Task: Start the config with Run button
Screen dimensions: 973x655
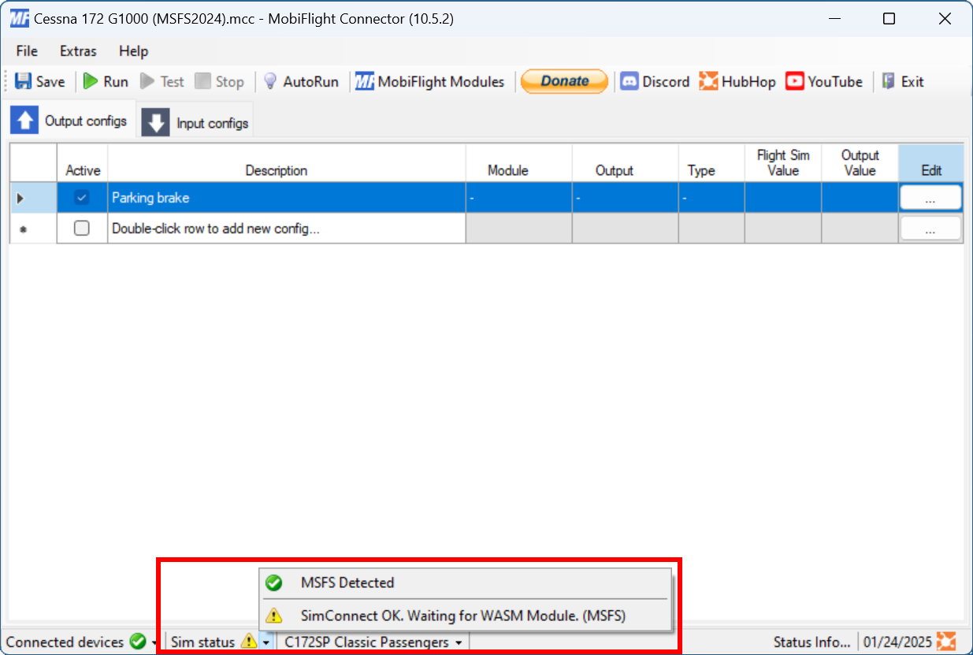Action: (106, 81)
